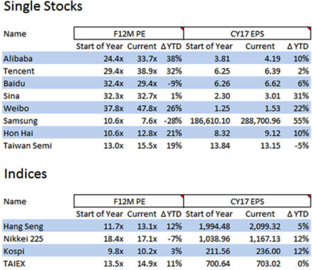The width and height of the screenshot is (312, 270).
Task: Select the Nikkei 225 name cell
Action: (x=23, y=239)
